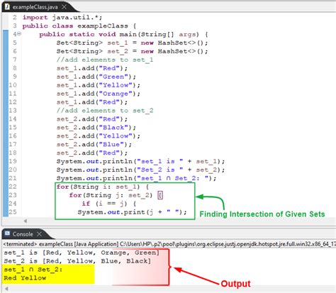Image resolution: width=336 pixels, height=293 pixels.
Task: Click the line set_2.add("Yellow")
Action: click(x=99, y=136)
